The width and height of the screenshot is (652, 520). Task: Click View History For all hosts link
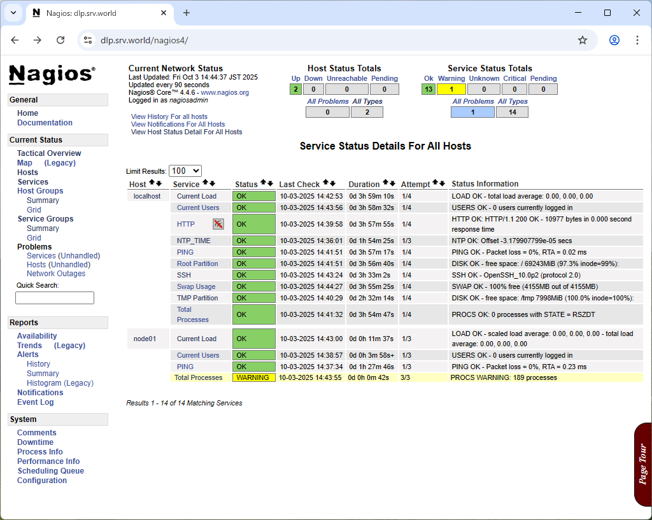169,116
